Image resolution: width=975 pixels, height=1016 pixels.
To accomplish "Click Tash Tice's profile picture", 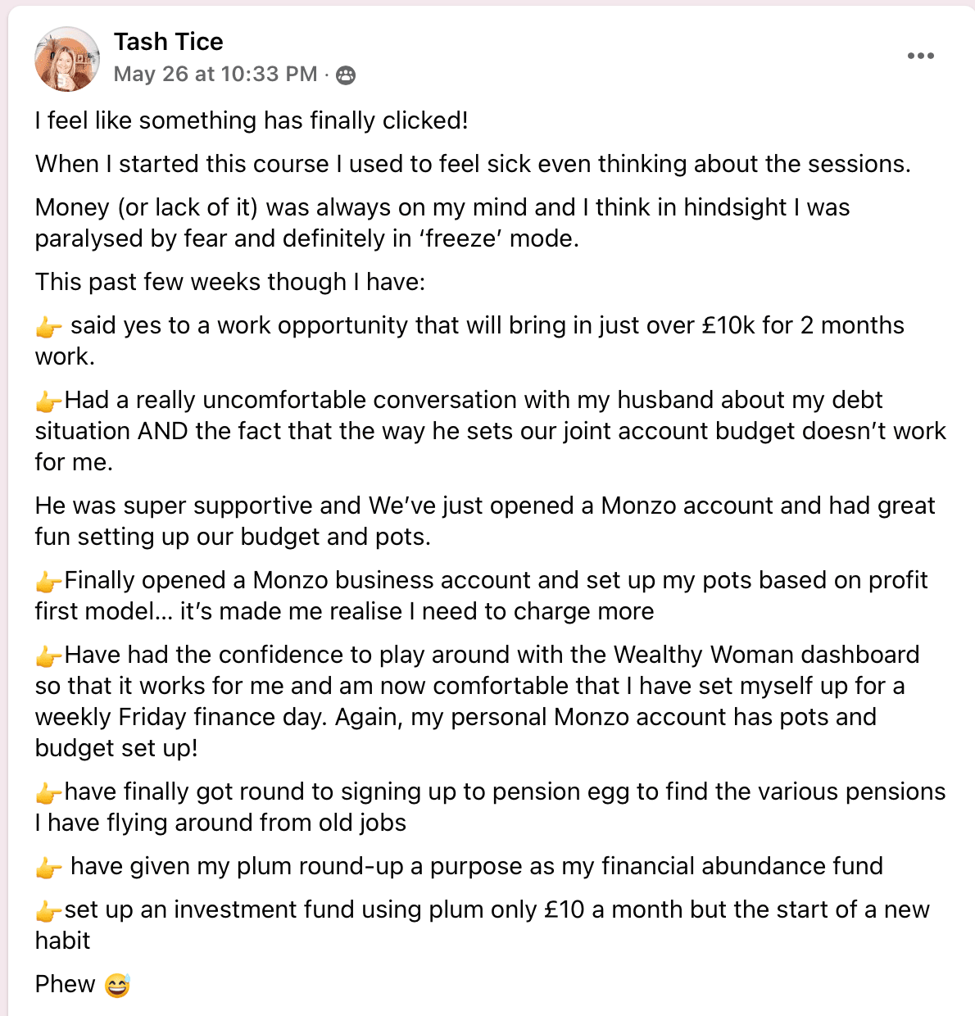I will (66, 59).
